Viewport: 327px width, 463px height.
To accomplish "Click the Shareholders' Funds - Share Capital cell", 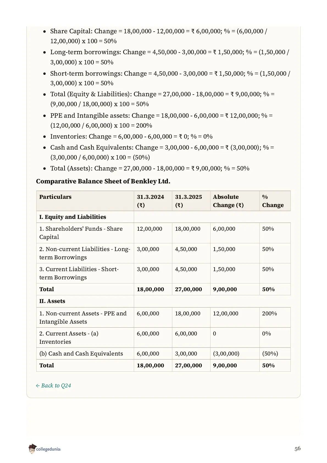I will (85, 233).
